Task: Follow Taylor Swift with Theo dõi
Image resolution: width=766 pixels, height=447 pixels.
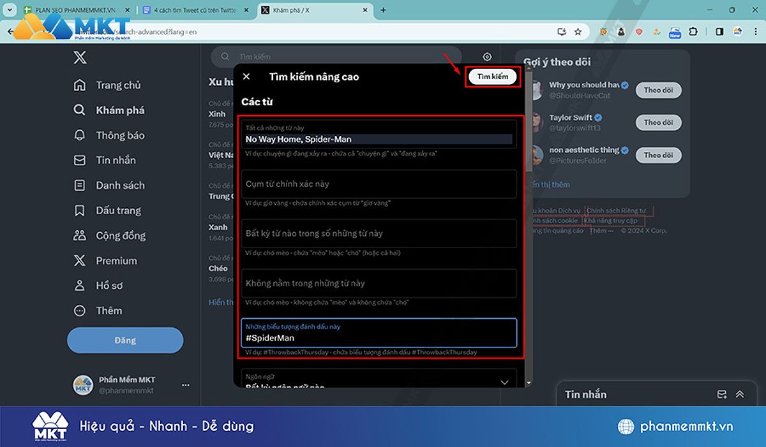Action: (x=658, y=122)
